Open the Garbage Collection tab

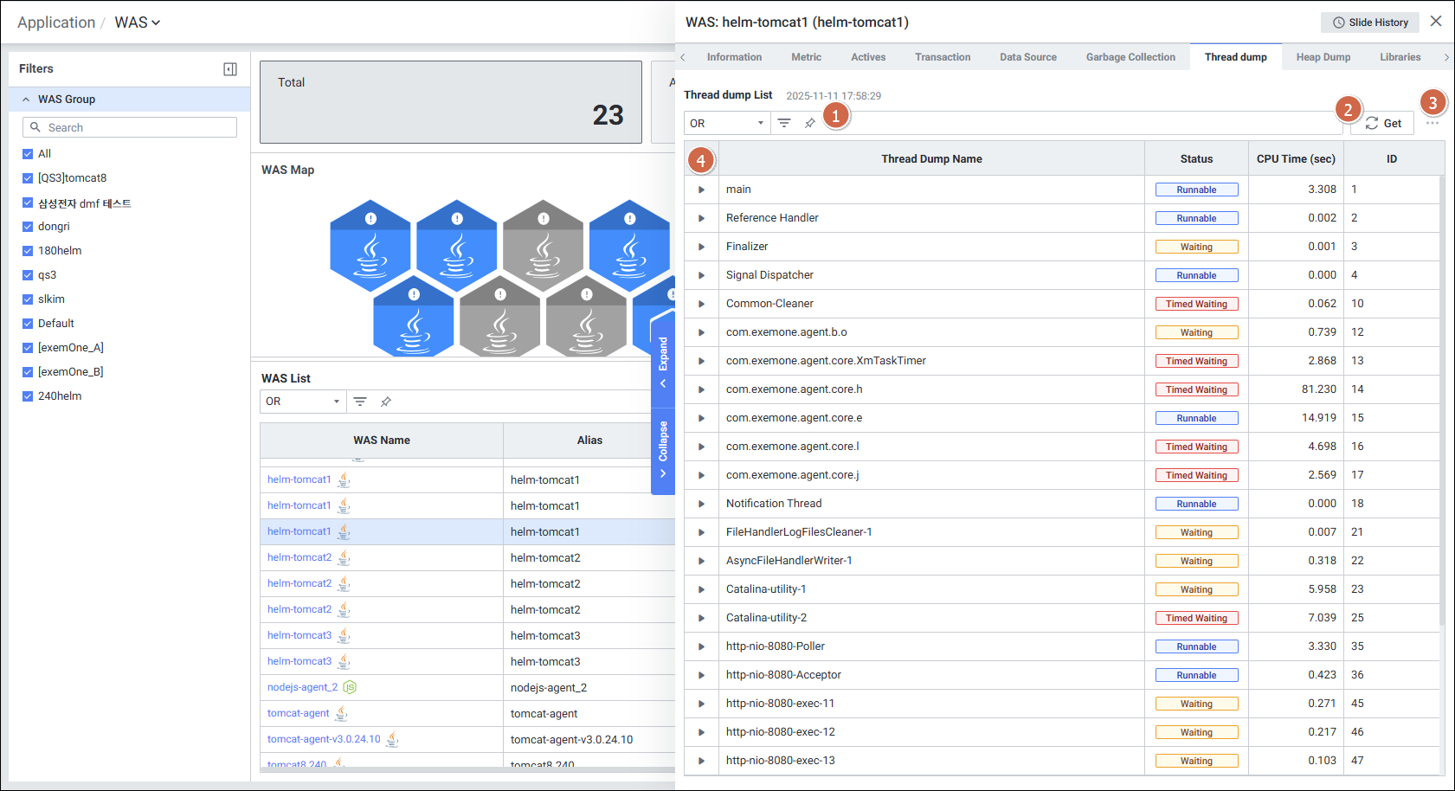(1130, 57)
